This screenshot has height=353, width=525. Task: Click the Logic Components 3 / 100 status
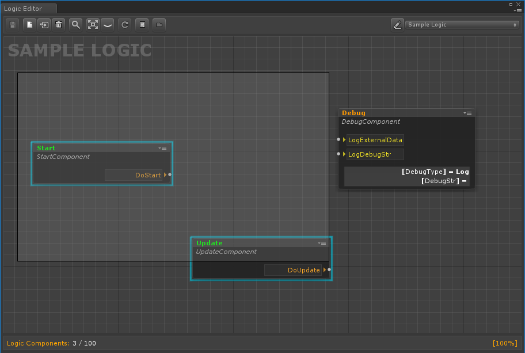(51, 343)
